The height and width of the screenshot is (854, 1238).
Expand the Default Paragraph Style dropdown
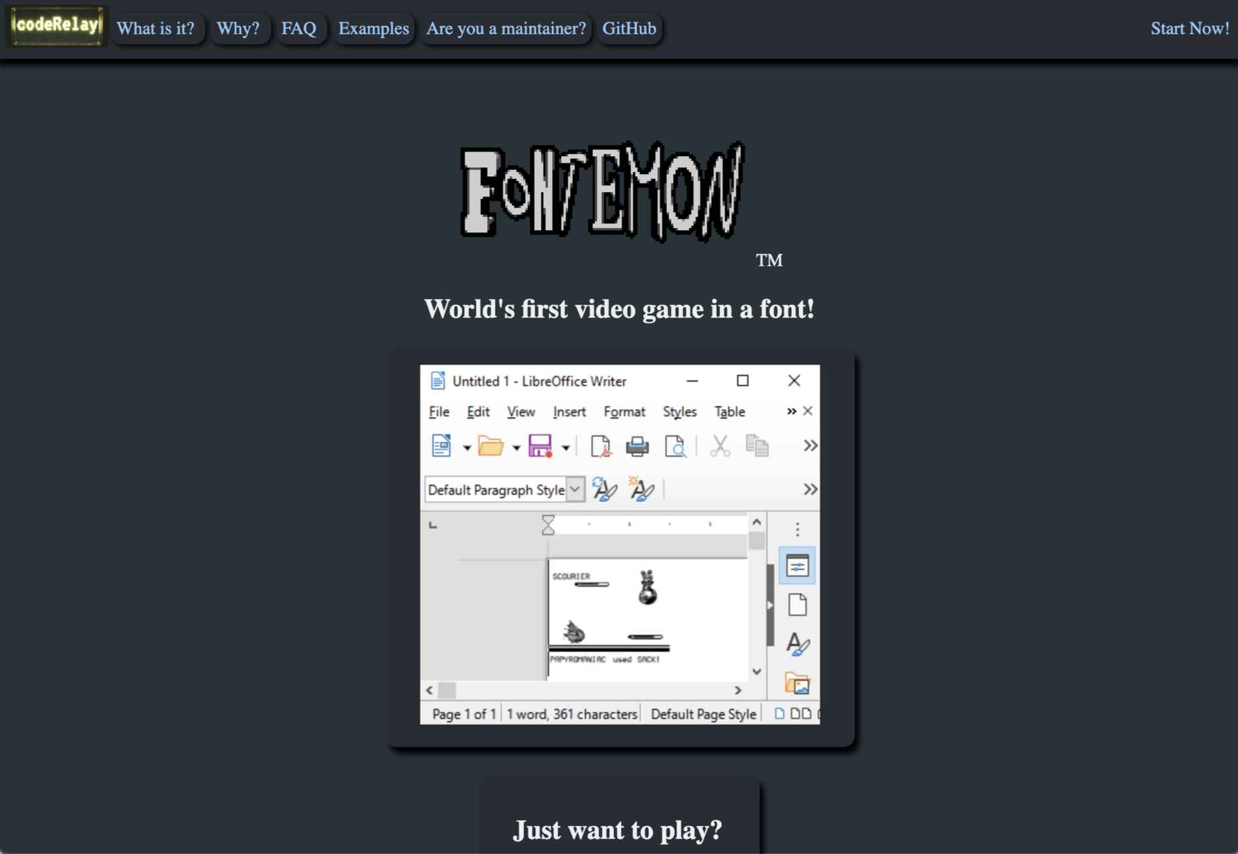(575, 490)
